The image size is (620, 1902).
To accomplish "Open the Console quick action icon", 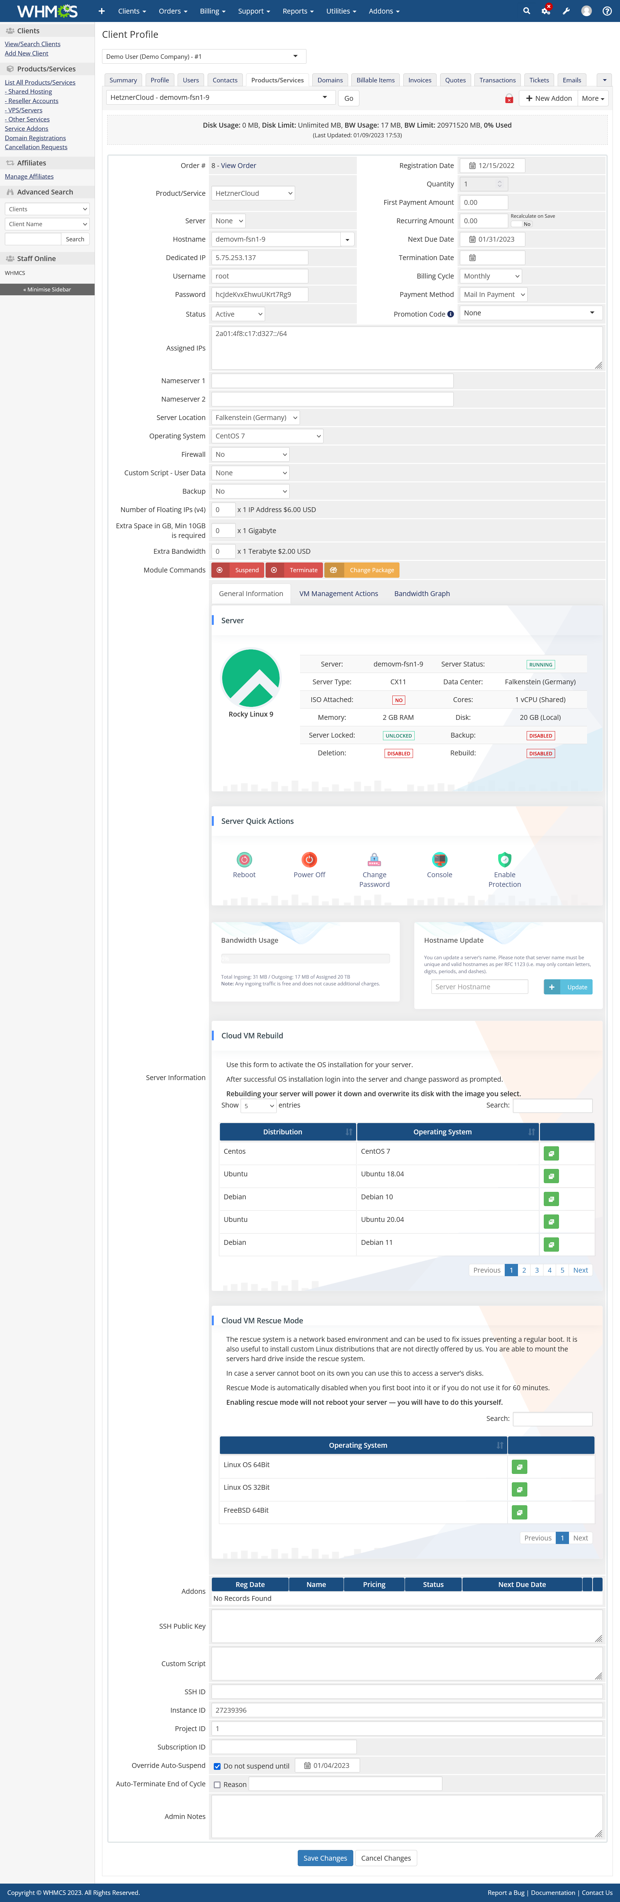I will tap(439, 859).
